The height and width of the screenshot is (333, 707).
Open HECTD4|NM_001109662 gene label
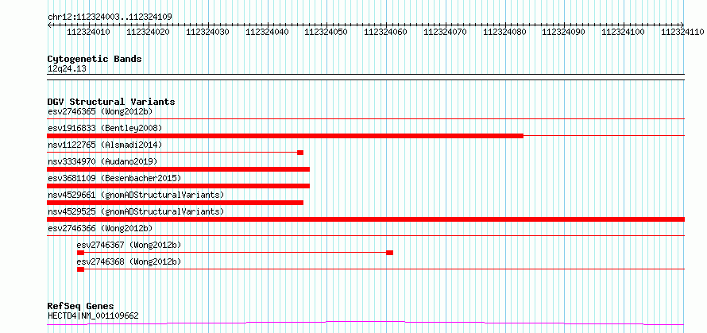[x=93, y=316]
